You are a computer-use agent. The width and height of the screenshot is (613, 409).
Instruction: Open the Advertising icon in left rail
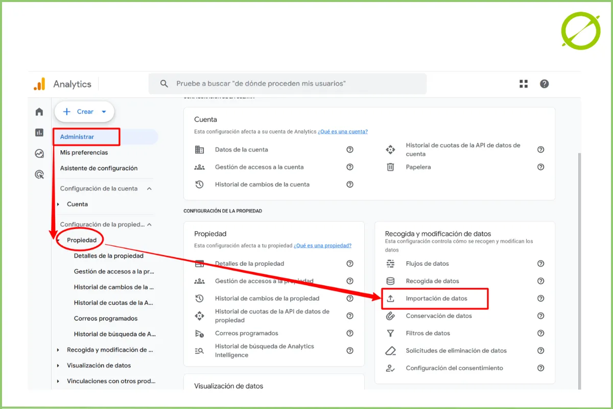[39, 175]
